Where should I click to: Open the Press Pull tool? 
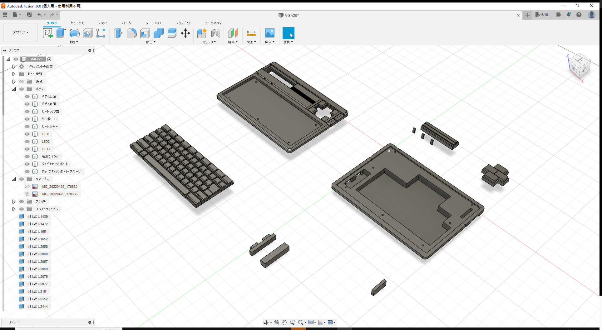tap(118, 33)
